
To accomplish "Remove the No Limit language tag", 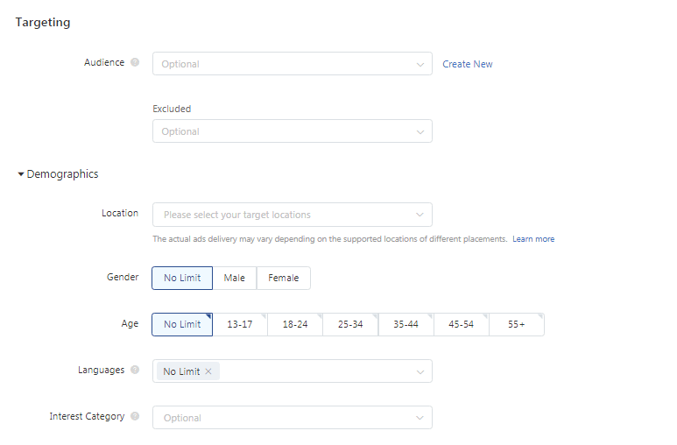I will coord(208,371).
